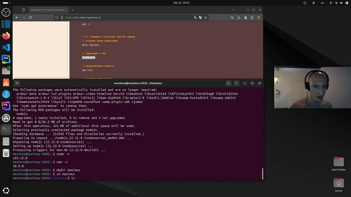Reload the page in Firefox

30,18
